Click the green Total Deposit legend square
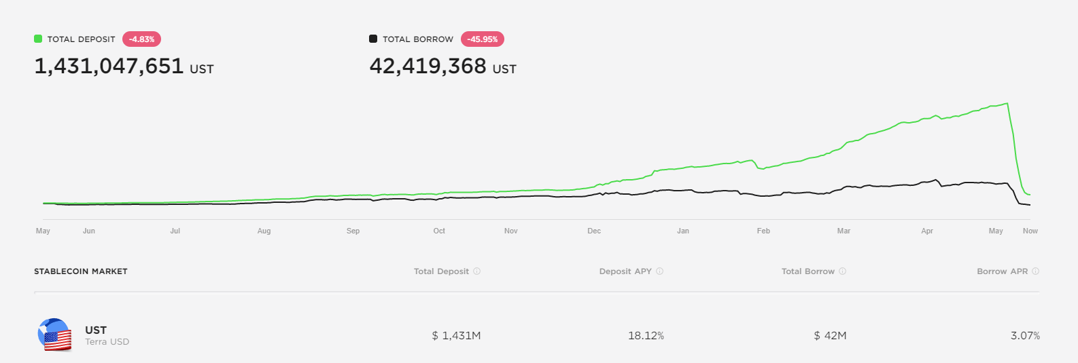The height and width of the screenshot is (363, 1078). pos(38,39)
